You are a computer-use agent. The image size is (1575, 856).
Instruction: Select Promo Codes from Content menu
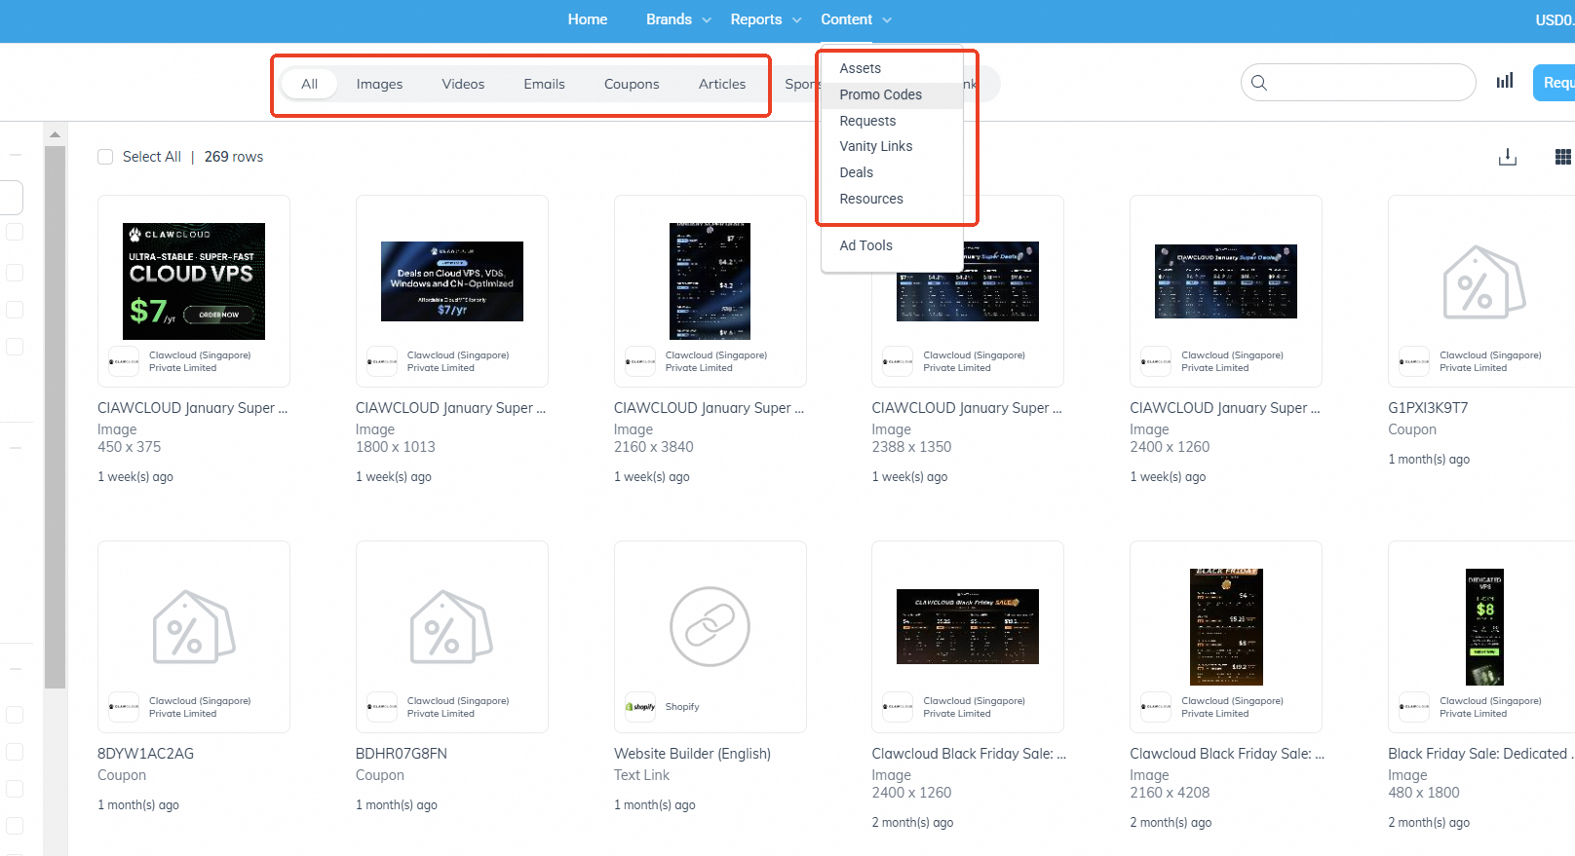point(880,94)
